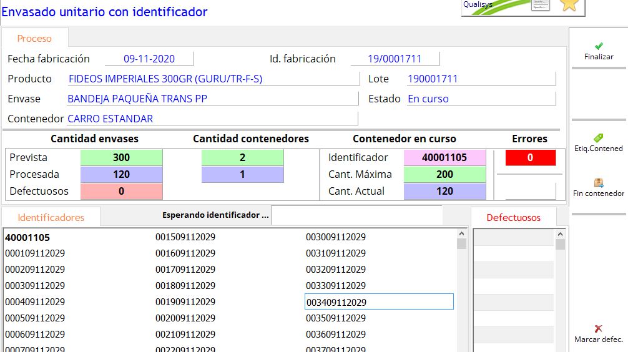This screenshot has width=628, height=352.
Task: Click the red Errores counter box
Action: tap(530, 158)
